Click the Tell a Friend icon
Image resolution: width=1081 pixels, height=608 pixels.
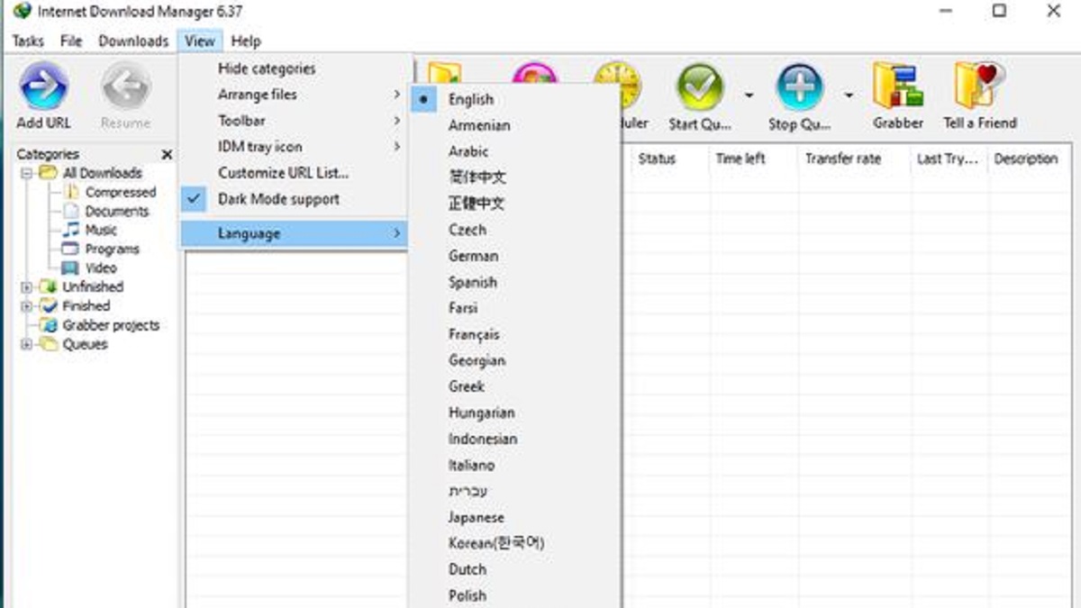tap(979, 87)
